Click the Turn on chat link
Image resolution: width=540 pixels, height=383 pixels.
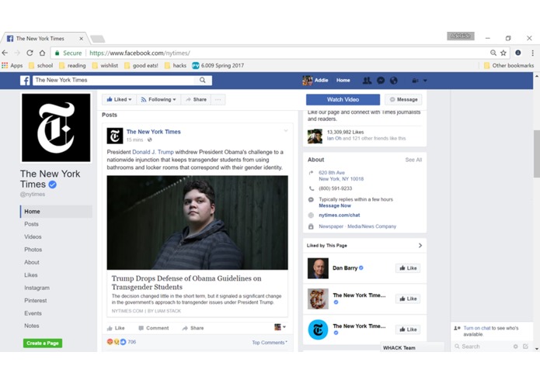(x=477, y=328)
